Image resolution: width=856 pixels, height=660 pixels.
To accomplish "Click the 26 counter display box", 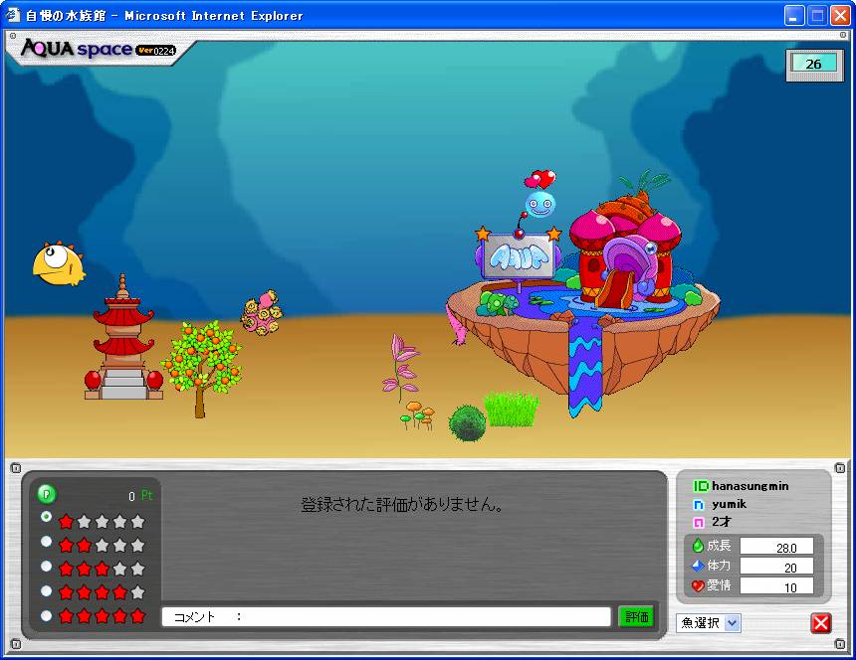I will (x=813, y=64).
